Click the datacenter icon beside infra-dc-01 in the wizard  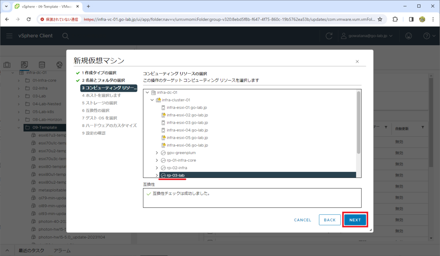pyautogui.click(x=154, y=92)
